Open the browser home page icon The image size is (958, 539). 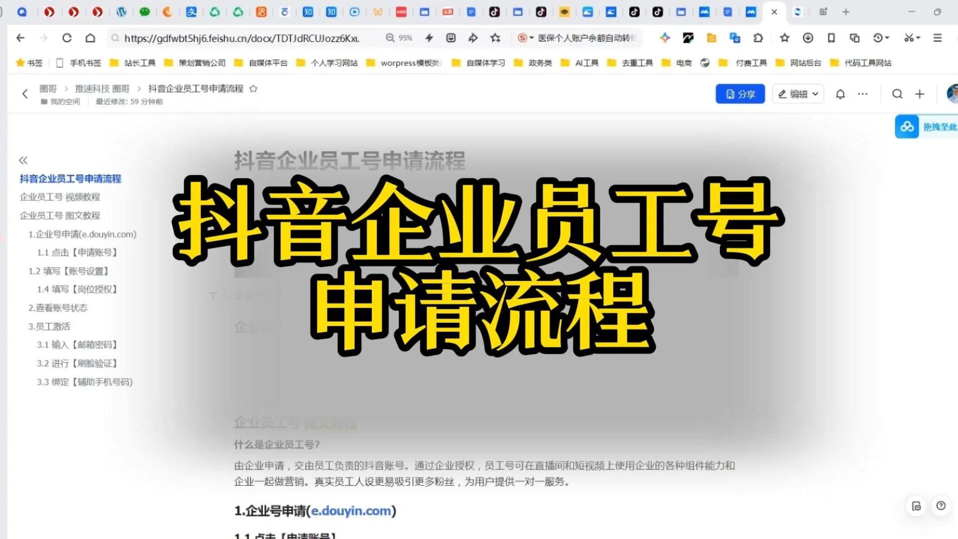(90, 38)
